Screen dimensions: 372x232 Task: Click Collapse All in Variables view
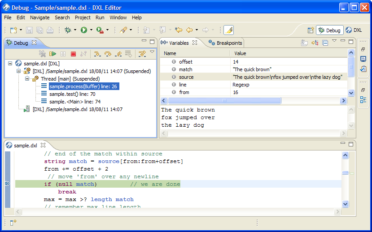coord(325,43)
